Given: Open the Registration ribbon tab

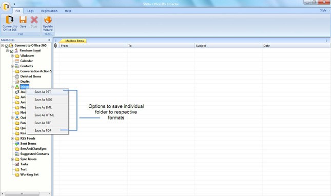Looking at the screenshot, I should [49, 11].
